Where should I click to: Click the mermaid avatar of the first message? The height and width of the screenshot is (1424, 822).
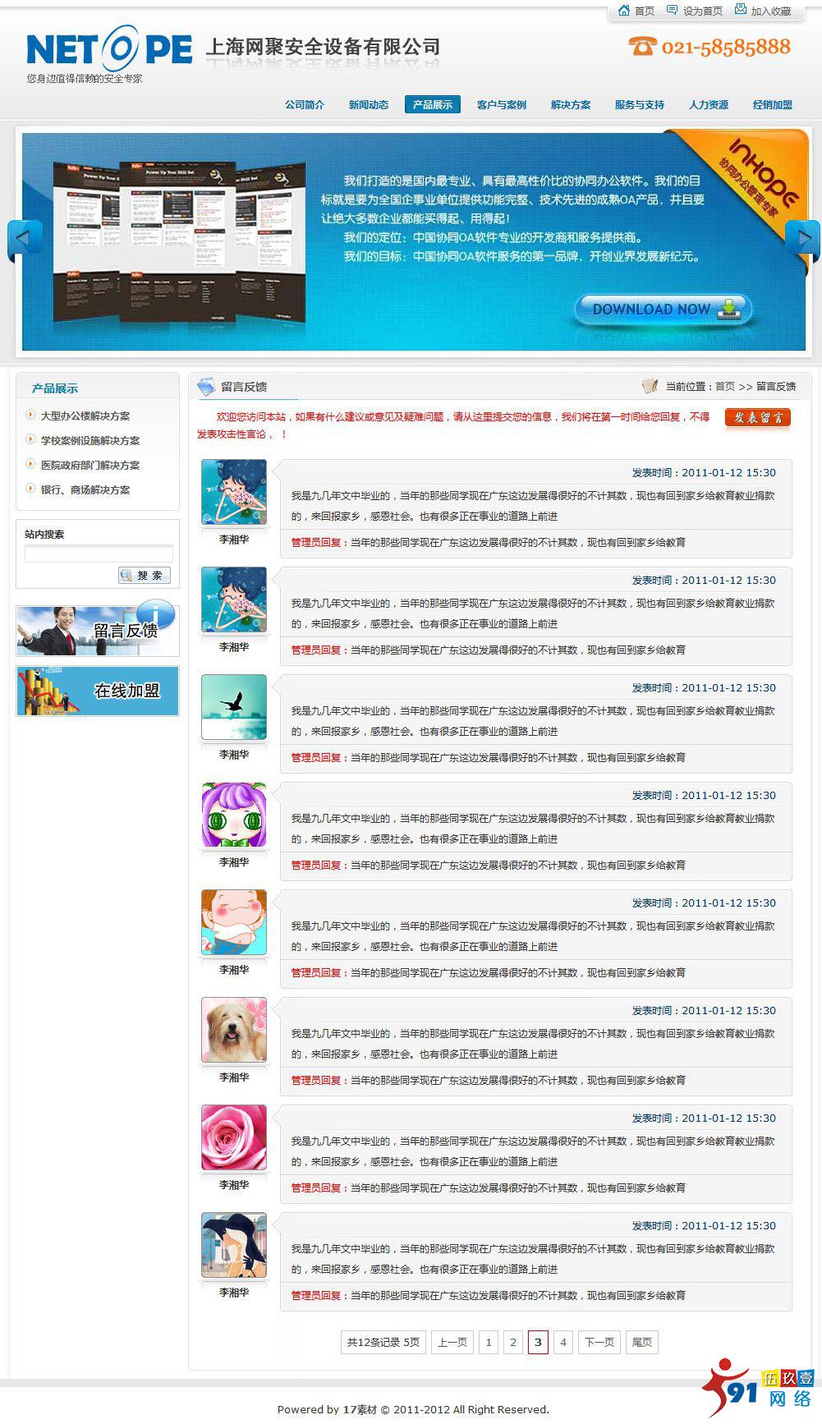[x=234, y=492]
